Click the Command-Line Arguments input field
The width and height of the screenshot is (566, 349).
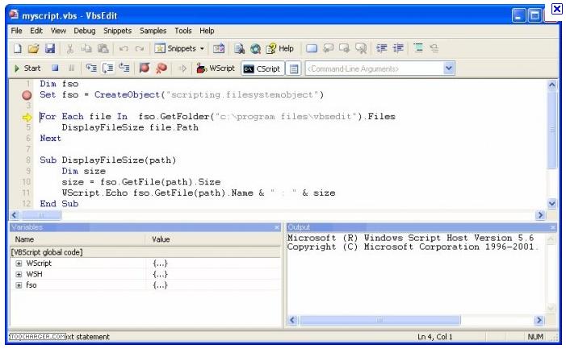[373, 69]
